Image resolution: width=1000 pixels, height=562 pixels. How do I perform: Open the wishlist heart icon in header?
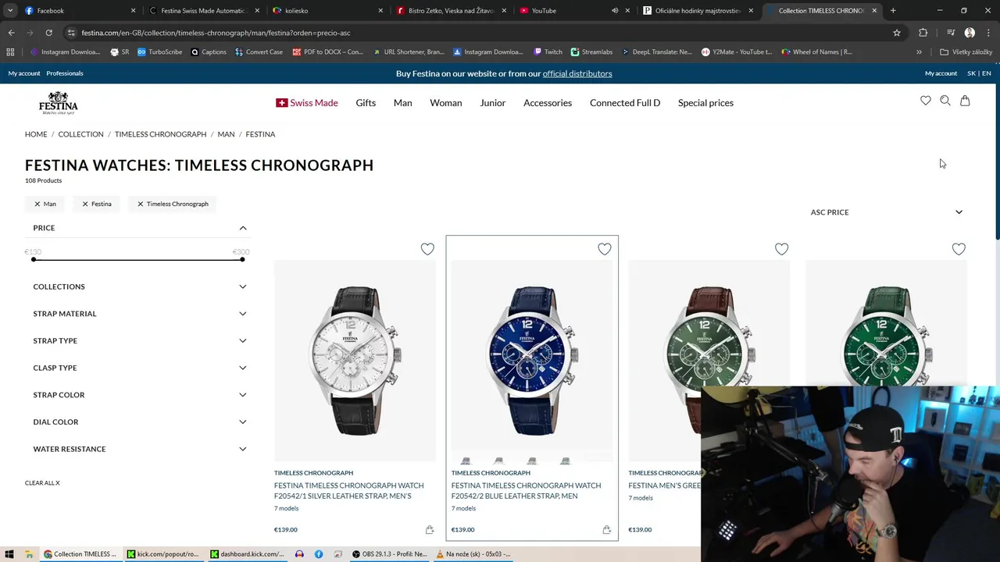tap(926, 101)
